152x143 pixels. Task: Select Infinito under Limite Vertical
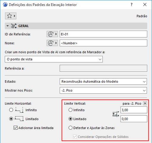coord(70,110)
